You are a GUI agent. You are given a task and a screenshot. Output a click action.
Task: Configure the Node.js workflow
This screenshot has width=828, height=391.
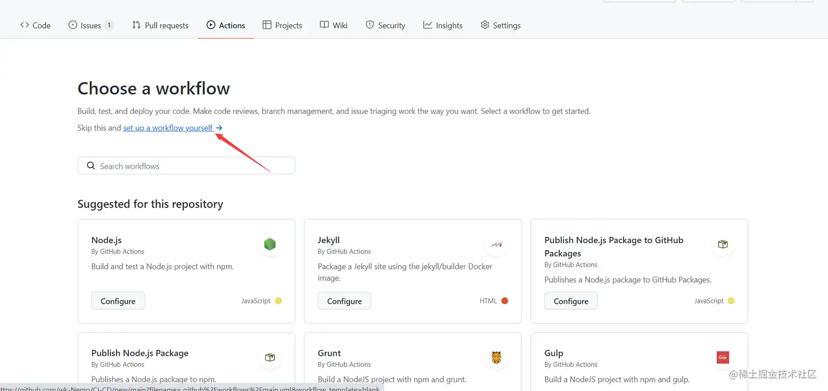(118, 301)
